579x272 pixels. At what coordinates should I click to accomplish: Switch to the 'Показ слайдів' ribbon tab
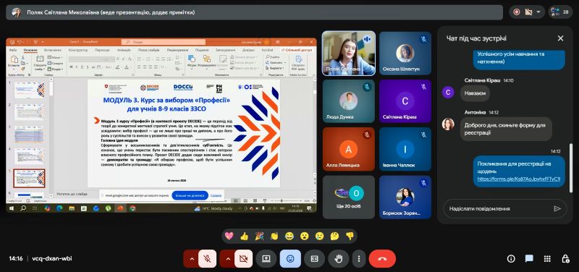[x=149, y=50]
